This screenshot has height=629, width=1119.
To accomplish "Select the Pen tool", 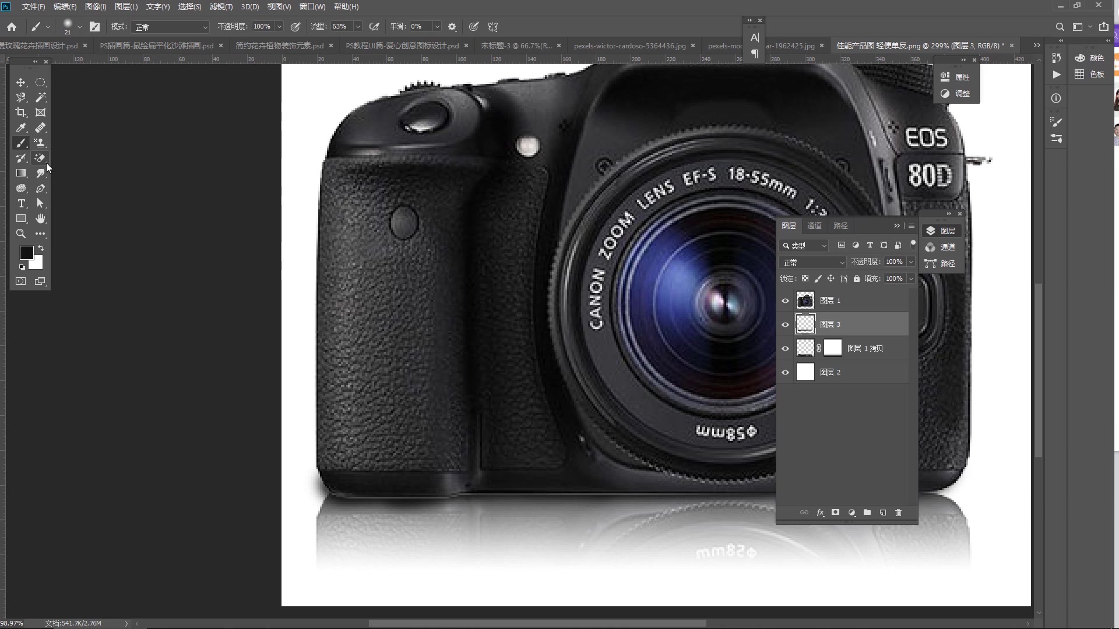I will pyautogui.click(x=40, y=189).
